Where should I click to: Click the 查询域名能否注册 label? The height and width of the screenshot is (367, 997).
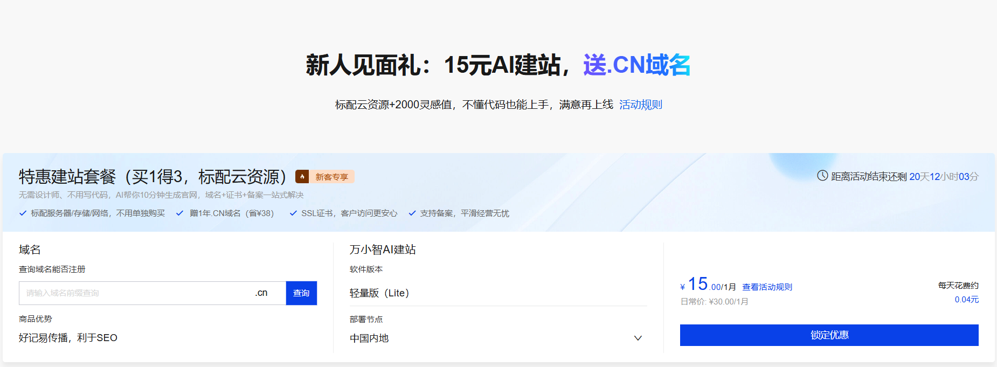coord(52,269)
